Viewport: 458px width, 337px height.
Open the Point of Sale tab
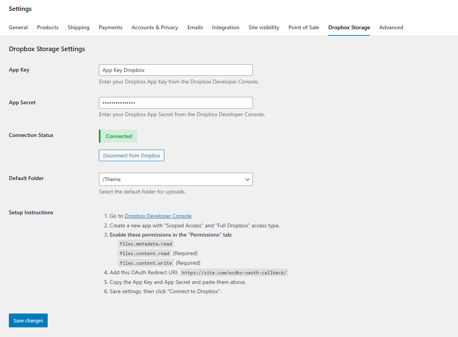coord(304,27)
